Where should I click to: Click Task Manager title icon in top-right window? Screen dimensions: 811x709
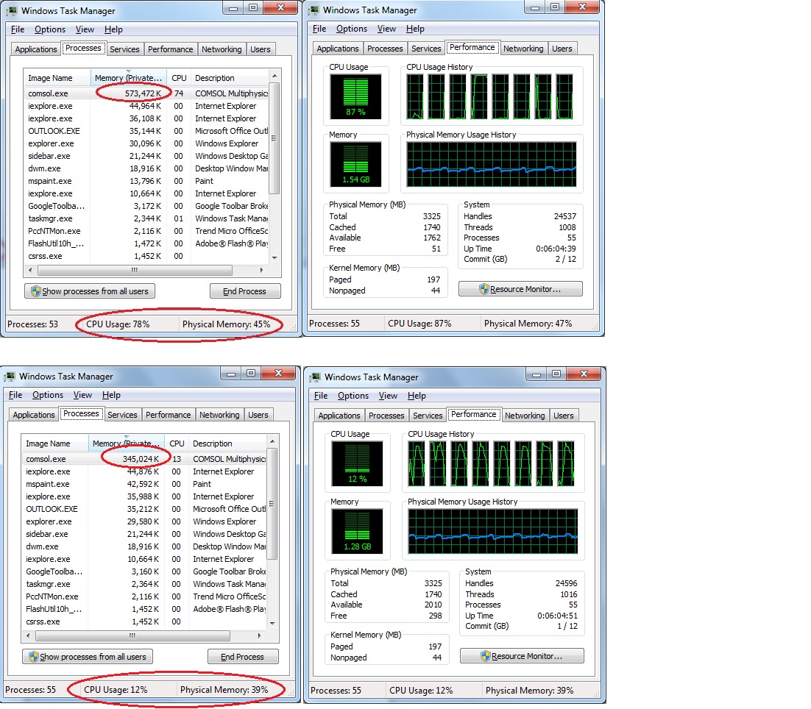click(314, 10)
